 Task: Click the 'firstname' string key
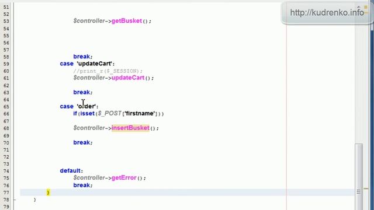[140, 114]
